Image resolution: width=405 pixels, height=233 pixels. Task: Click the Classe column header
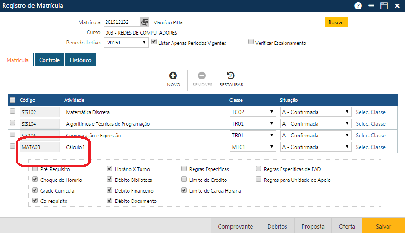(x=236, y=100)
